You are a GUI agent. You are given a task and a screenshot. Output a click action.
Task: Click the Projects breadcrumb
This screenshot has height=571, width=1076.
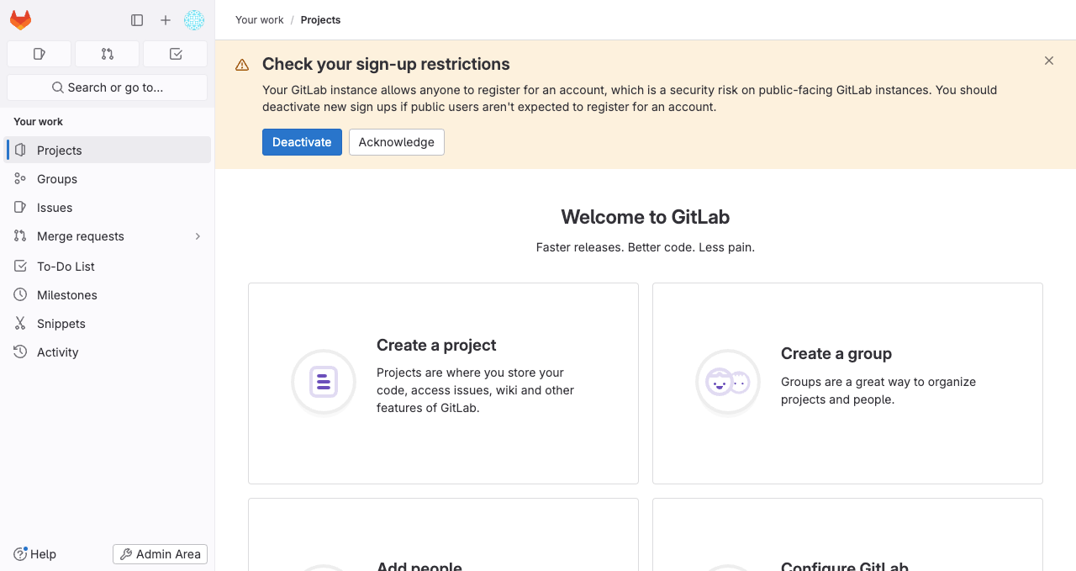tap(321, 20)
